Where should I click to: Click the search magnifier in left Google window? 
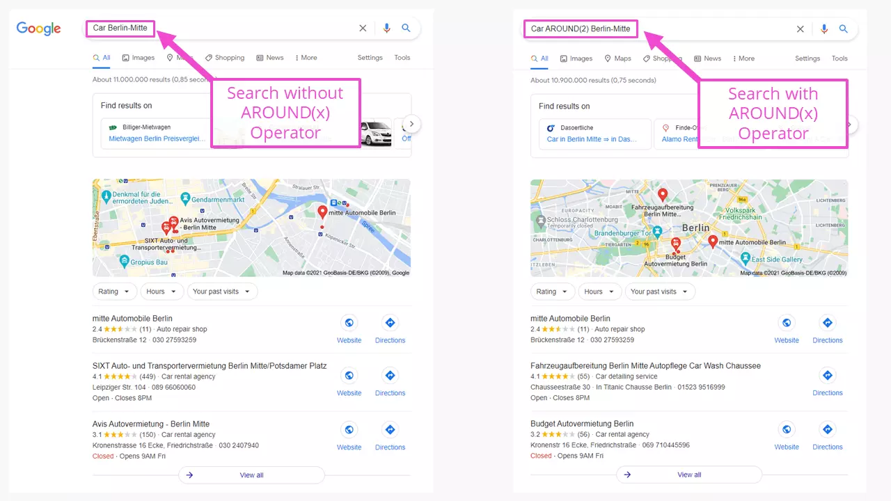tap(407, 29)
